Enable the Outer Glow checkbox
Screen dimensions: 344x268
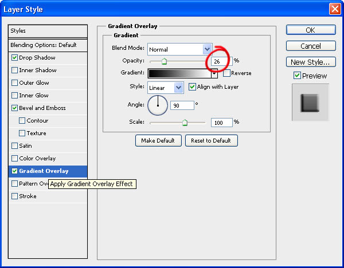(x=14, y=83)
